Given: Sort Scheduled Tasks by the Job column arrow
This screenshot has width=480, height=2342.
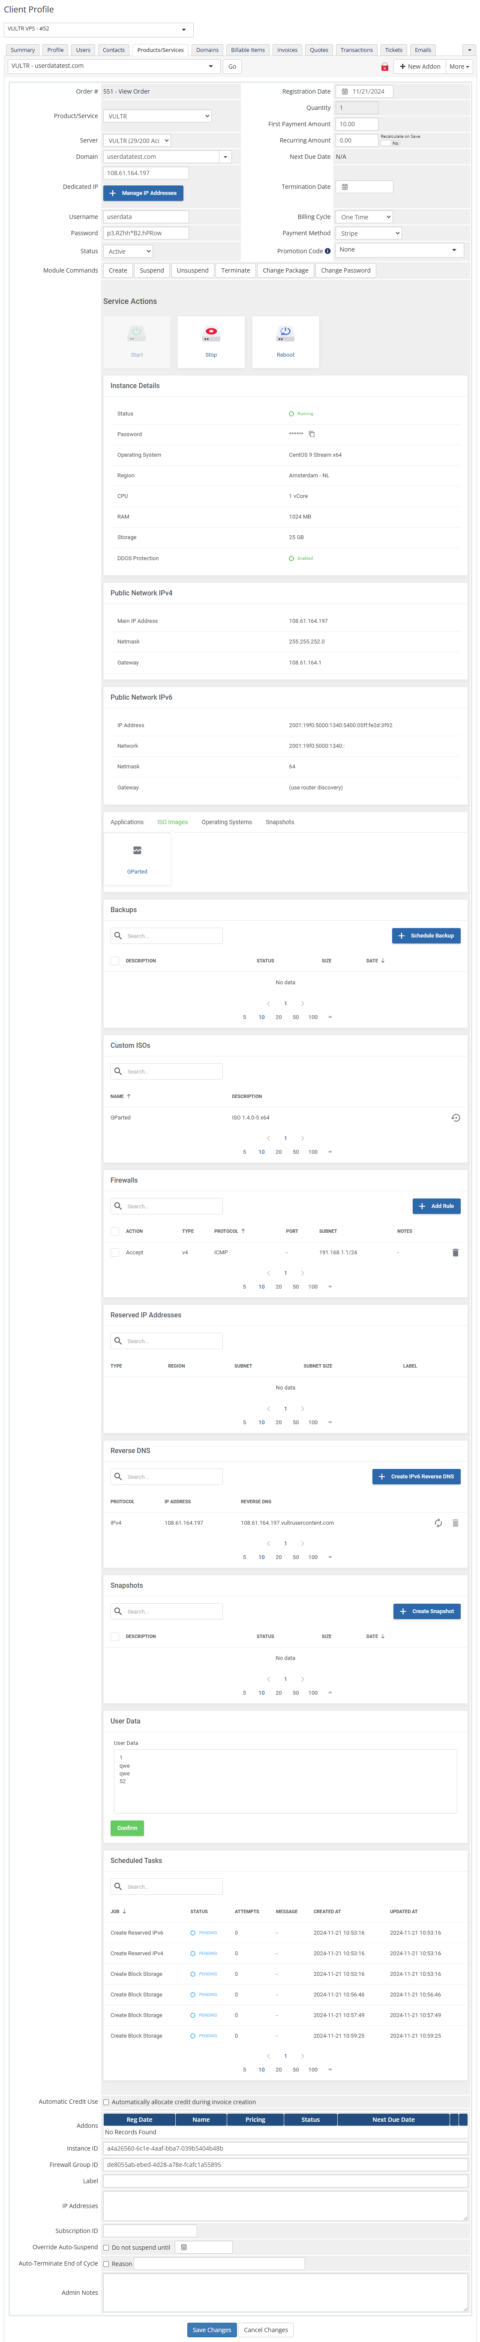Looking at the screenshot, I should pos(124,1912).
